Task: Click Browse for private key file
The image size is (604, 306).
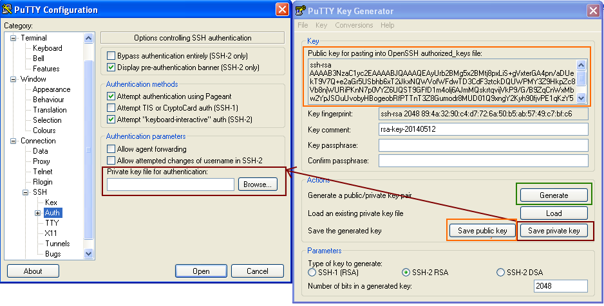Action: (258, 184)
